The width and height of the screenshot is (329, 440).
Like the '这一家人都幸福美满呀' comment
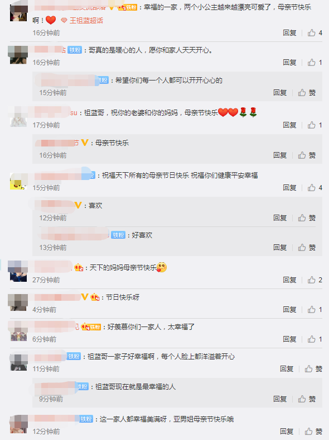pyautogui.click(x=313, y=431)
